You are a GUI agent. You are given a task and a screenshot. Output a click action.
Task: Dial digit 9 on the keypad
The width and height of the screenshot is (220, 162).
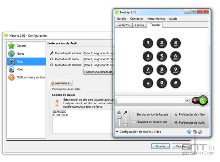click(175, 70)
